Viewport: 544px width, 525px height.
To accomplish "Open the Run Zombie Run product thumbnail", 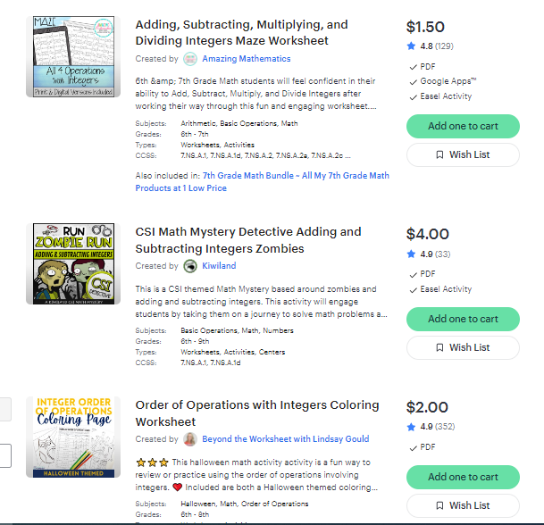I will click(75, 266).
